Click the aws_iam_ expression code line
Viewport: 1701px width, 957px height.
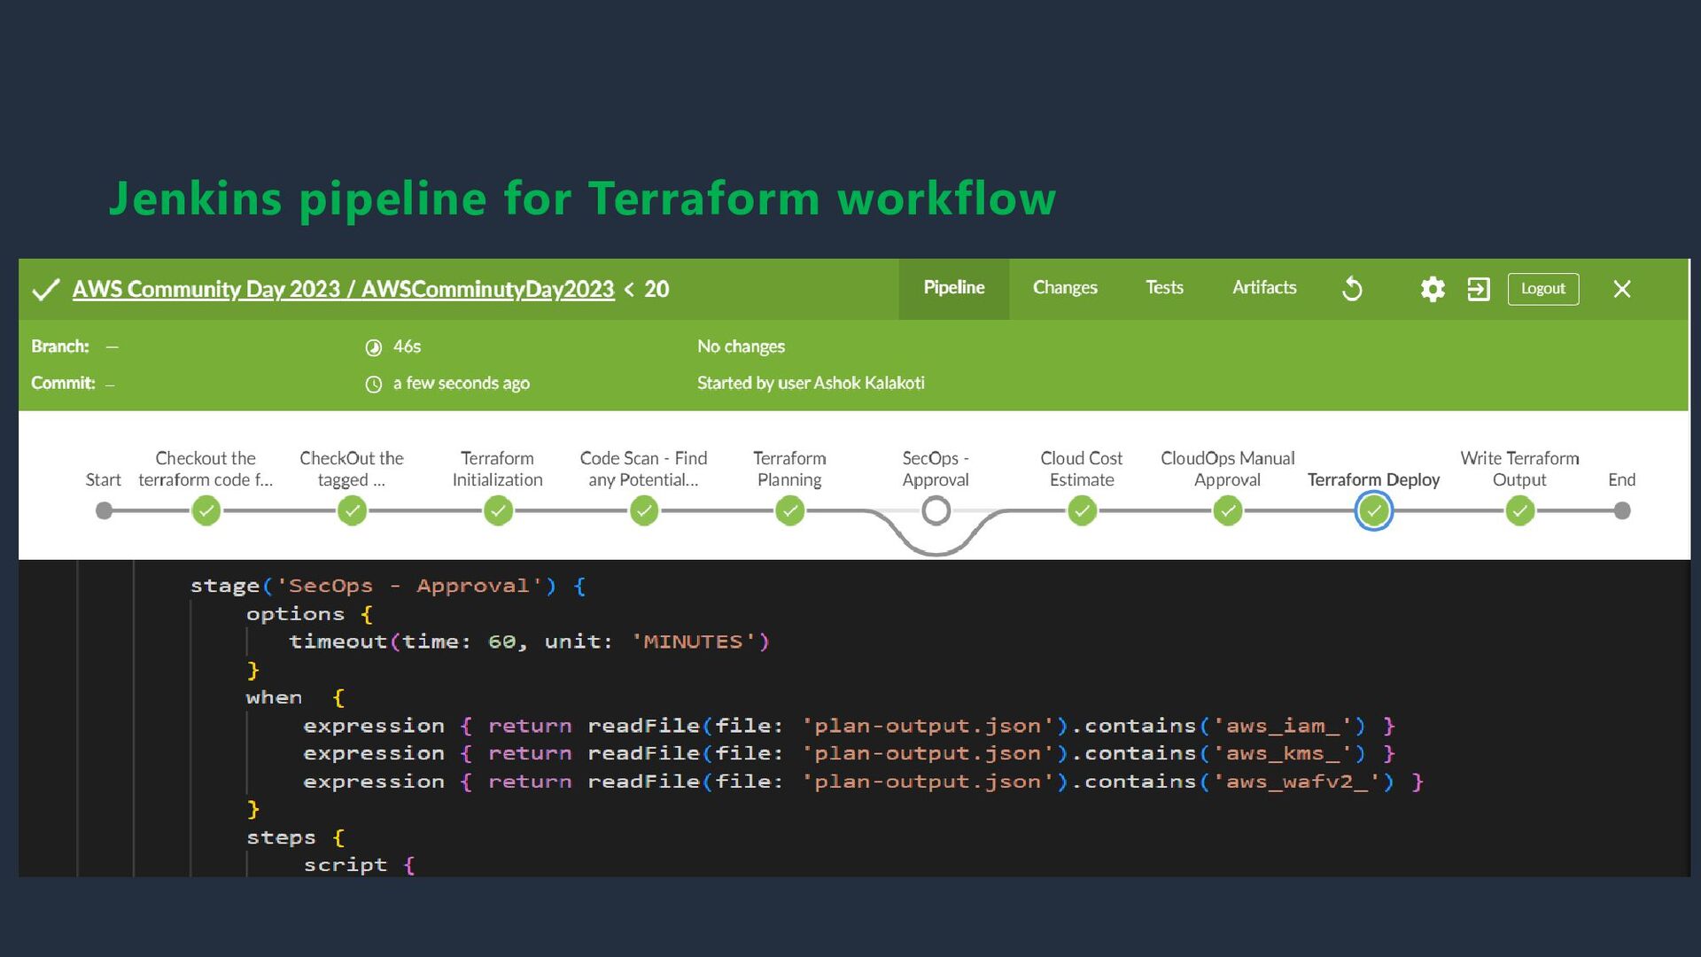pyautogui.click(x=849, y=726)
